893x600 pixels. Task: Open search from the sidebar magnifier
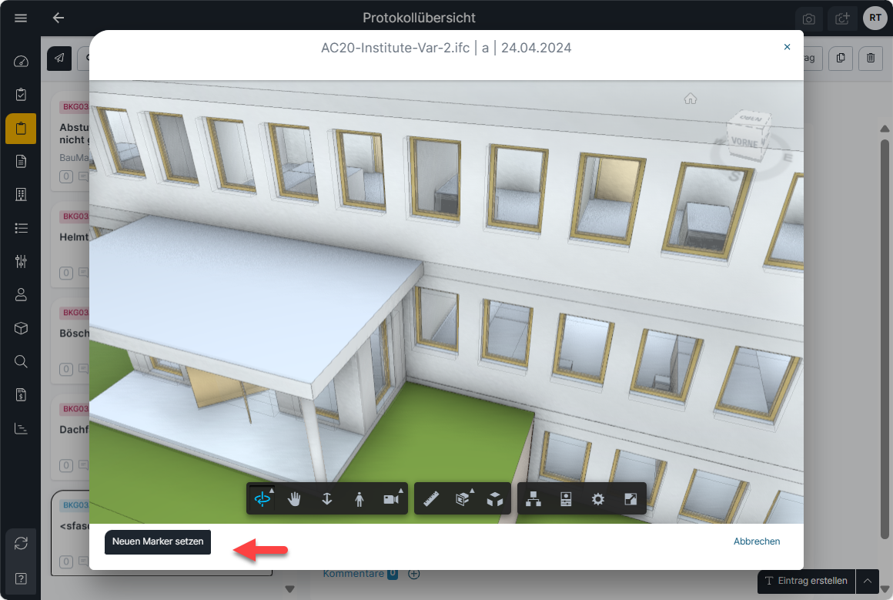point(21,361)
